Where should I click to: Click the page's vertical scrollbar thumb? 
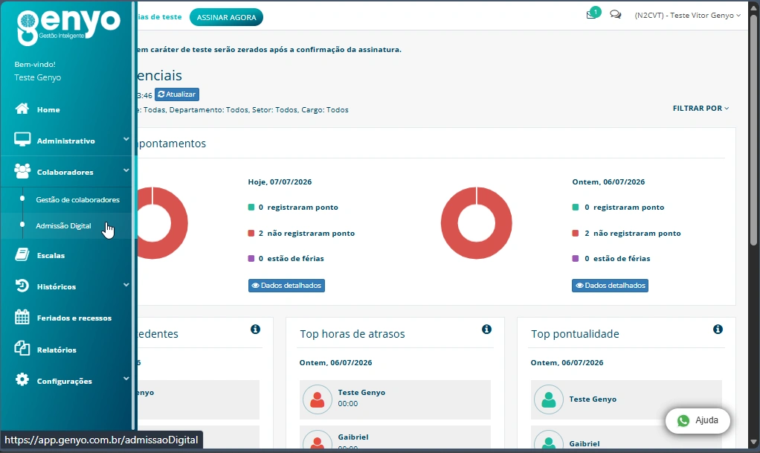coord(754,131)
